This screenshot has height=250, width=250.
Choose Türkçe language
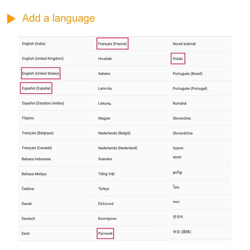[104, 189]
